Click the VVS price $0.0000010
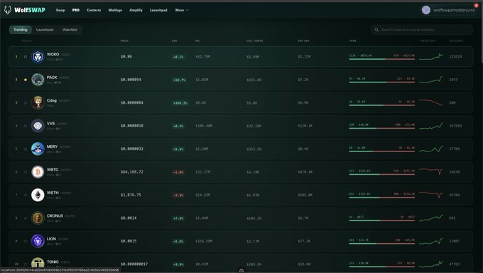This screenshot has height=273, width=483. click(132, 126)
